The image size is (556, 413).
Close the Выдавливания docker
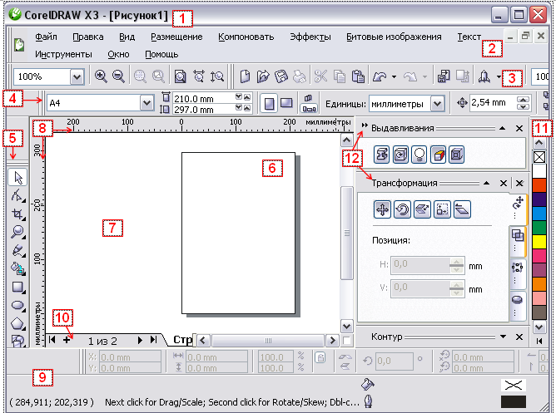coord(519,129)
